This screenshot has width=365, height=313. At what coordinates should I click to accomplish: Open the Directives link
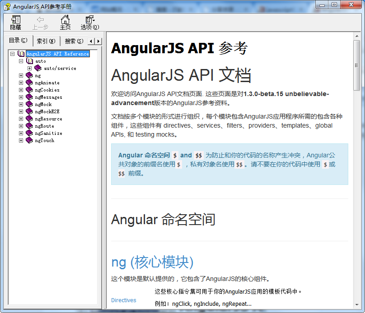point(123,300)
